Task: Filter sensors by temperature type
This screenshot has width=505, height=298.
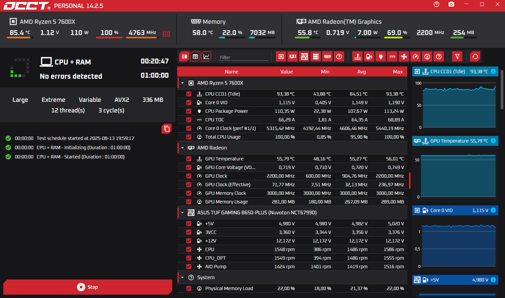Action: pos(358,57)
